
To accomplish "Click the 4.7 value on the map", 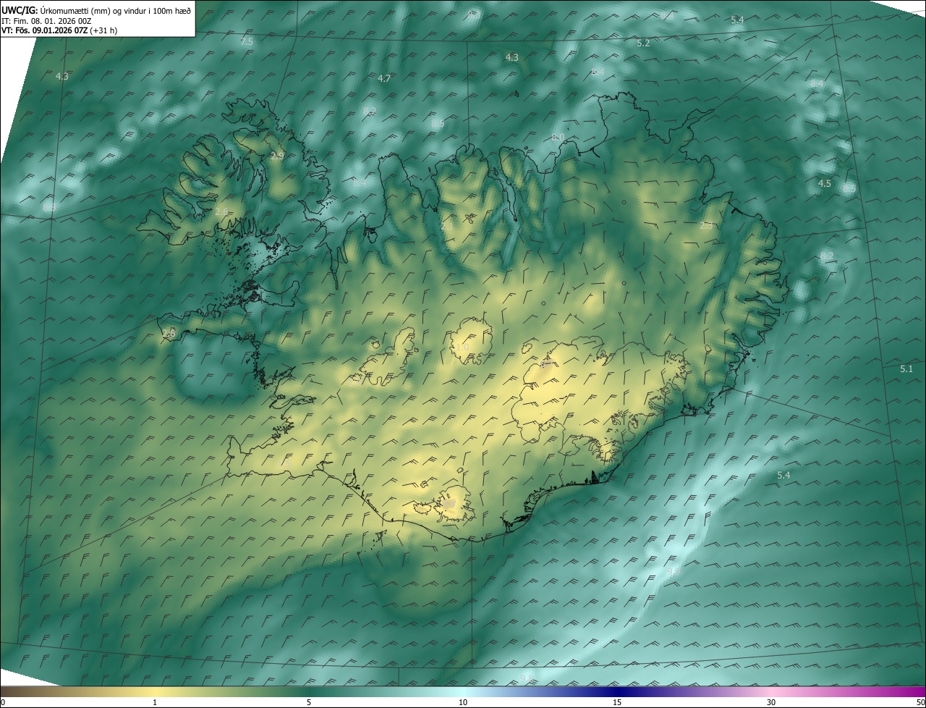I will point(384,78).
